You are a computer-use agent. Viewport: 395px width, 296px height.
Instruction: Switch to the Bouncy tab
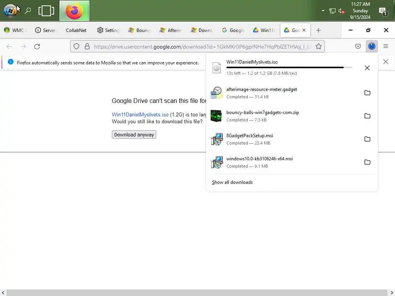[x=139, y=30]
